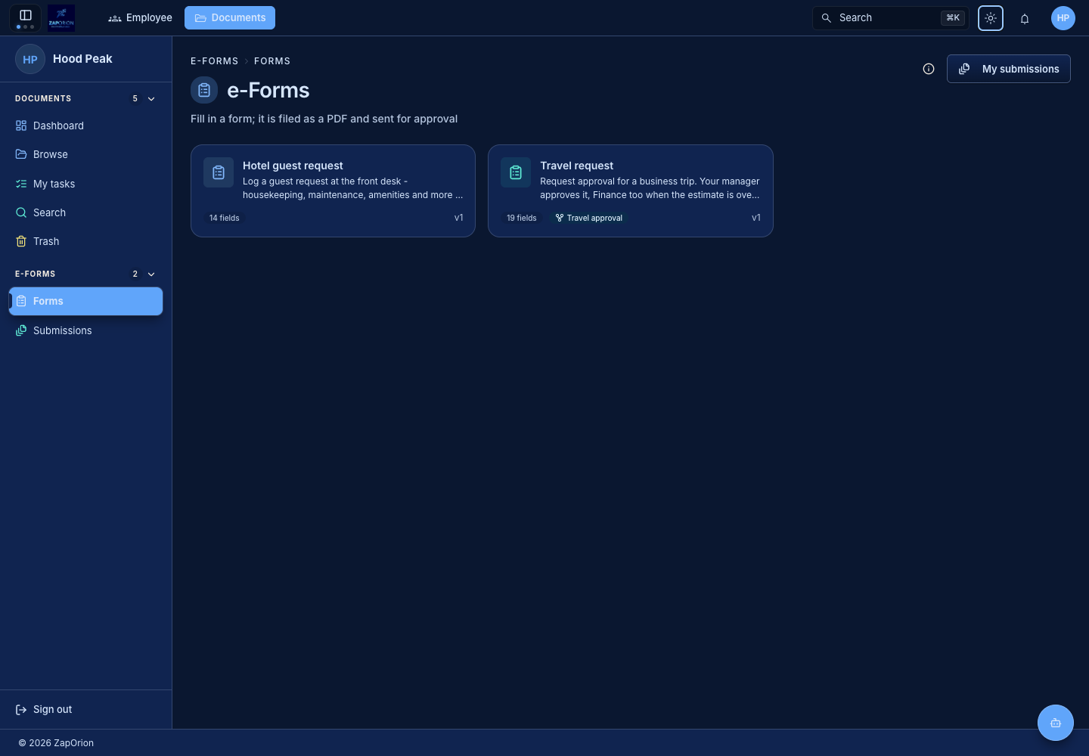Switch to the Documents module tab
This screenshot has height=756, width=1089.
[230, 17]
